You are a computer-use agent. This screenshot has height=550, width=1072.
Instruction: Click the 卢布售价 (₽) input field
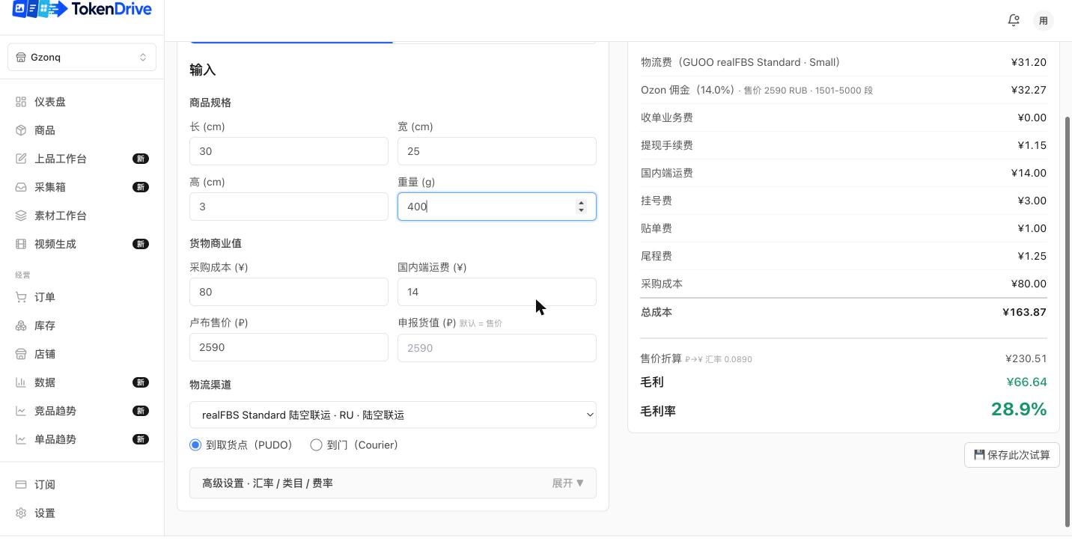pos(289,347)
